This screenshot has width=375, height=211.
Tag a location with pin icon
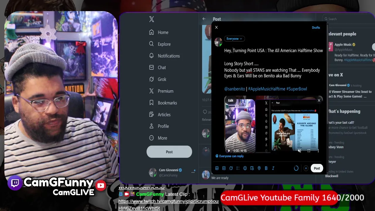pos(259,168)
